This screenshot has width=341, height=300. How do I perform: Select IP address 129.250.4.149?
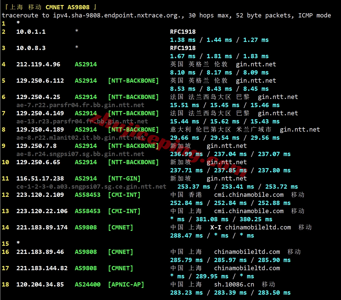pos(40,113)
